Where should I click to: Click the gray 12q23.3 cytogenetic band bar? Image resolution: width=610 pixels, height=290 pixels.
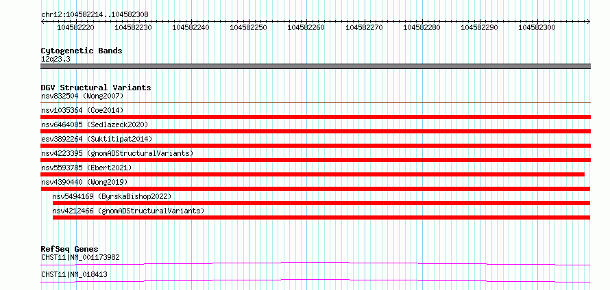(x=316, y=66)
